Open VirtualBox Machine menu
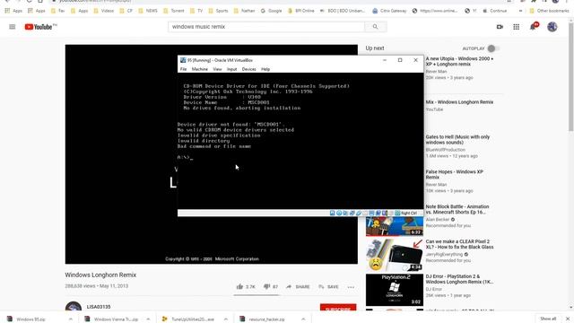Viewport: 574px width, 323px height. click(200, 69)
